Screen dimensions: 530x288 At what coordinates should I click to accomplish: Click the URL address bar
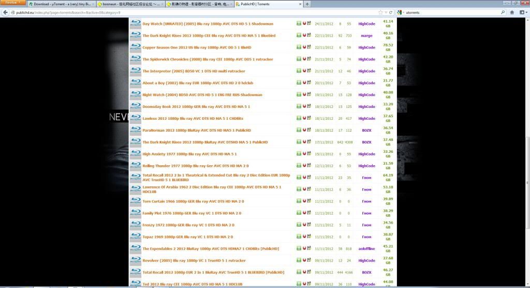[x=197, y=12]
